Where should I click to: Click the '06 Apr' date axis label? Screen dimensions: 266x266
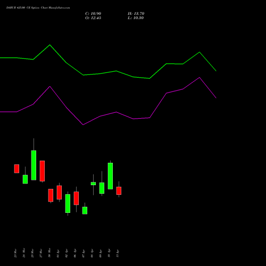75,253
